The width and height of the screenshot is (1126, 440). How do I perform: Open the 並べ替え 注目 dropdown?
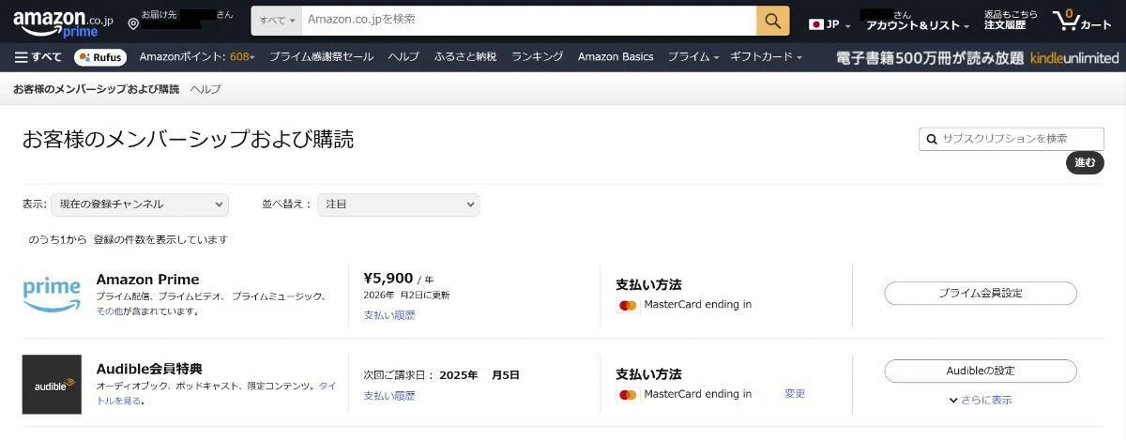point(399,205)
